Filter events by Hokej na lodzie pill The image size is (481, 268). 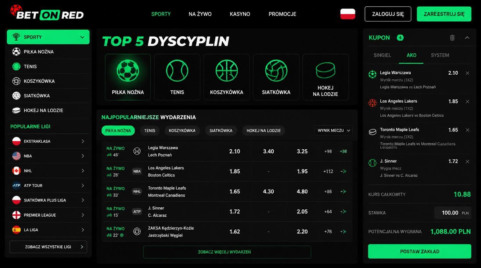[x=264, y=131]
